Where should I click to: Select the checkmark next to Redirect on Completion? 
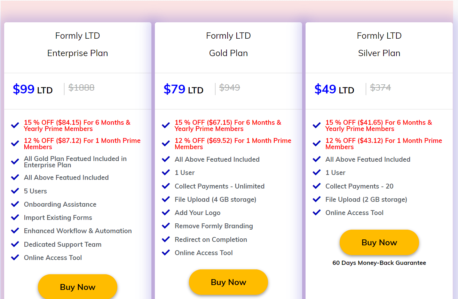pyautogui.click(x=166, y=239)
